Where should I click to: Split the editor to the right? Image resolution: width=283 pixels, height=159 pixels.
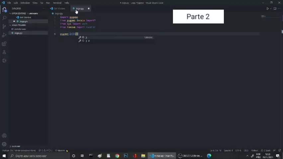(x=275, y=9)
